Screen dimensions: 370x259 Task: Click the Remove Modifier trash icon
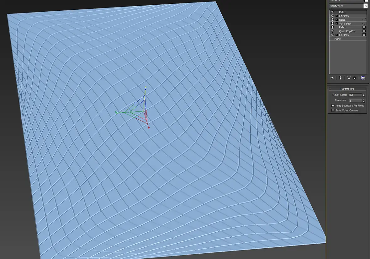354,78
